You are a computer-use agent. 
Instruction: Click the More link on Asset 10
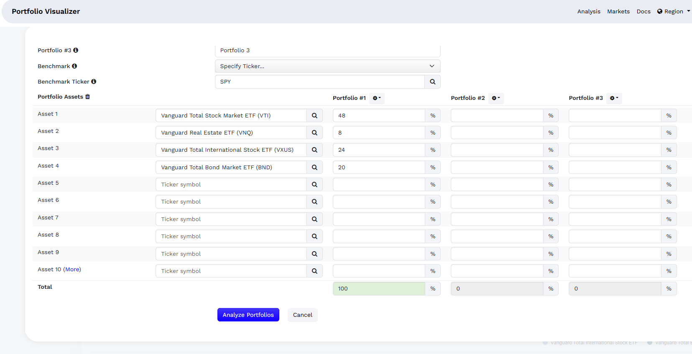point(72,270)
